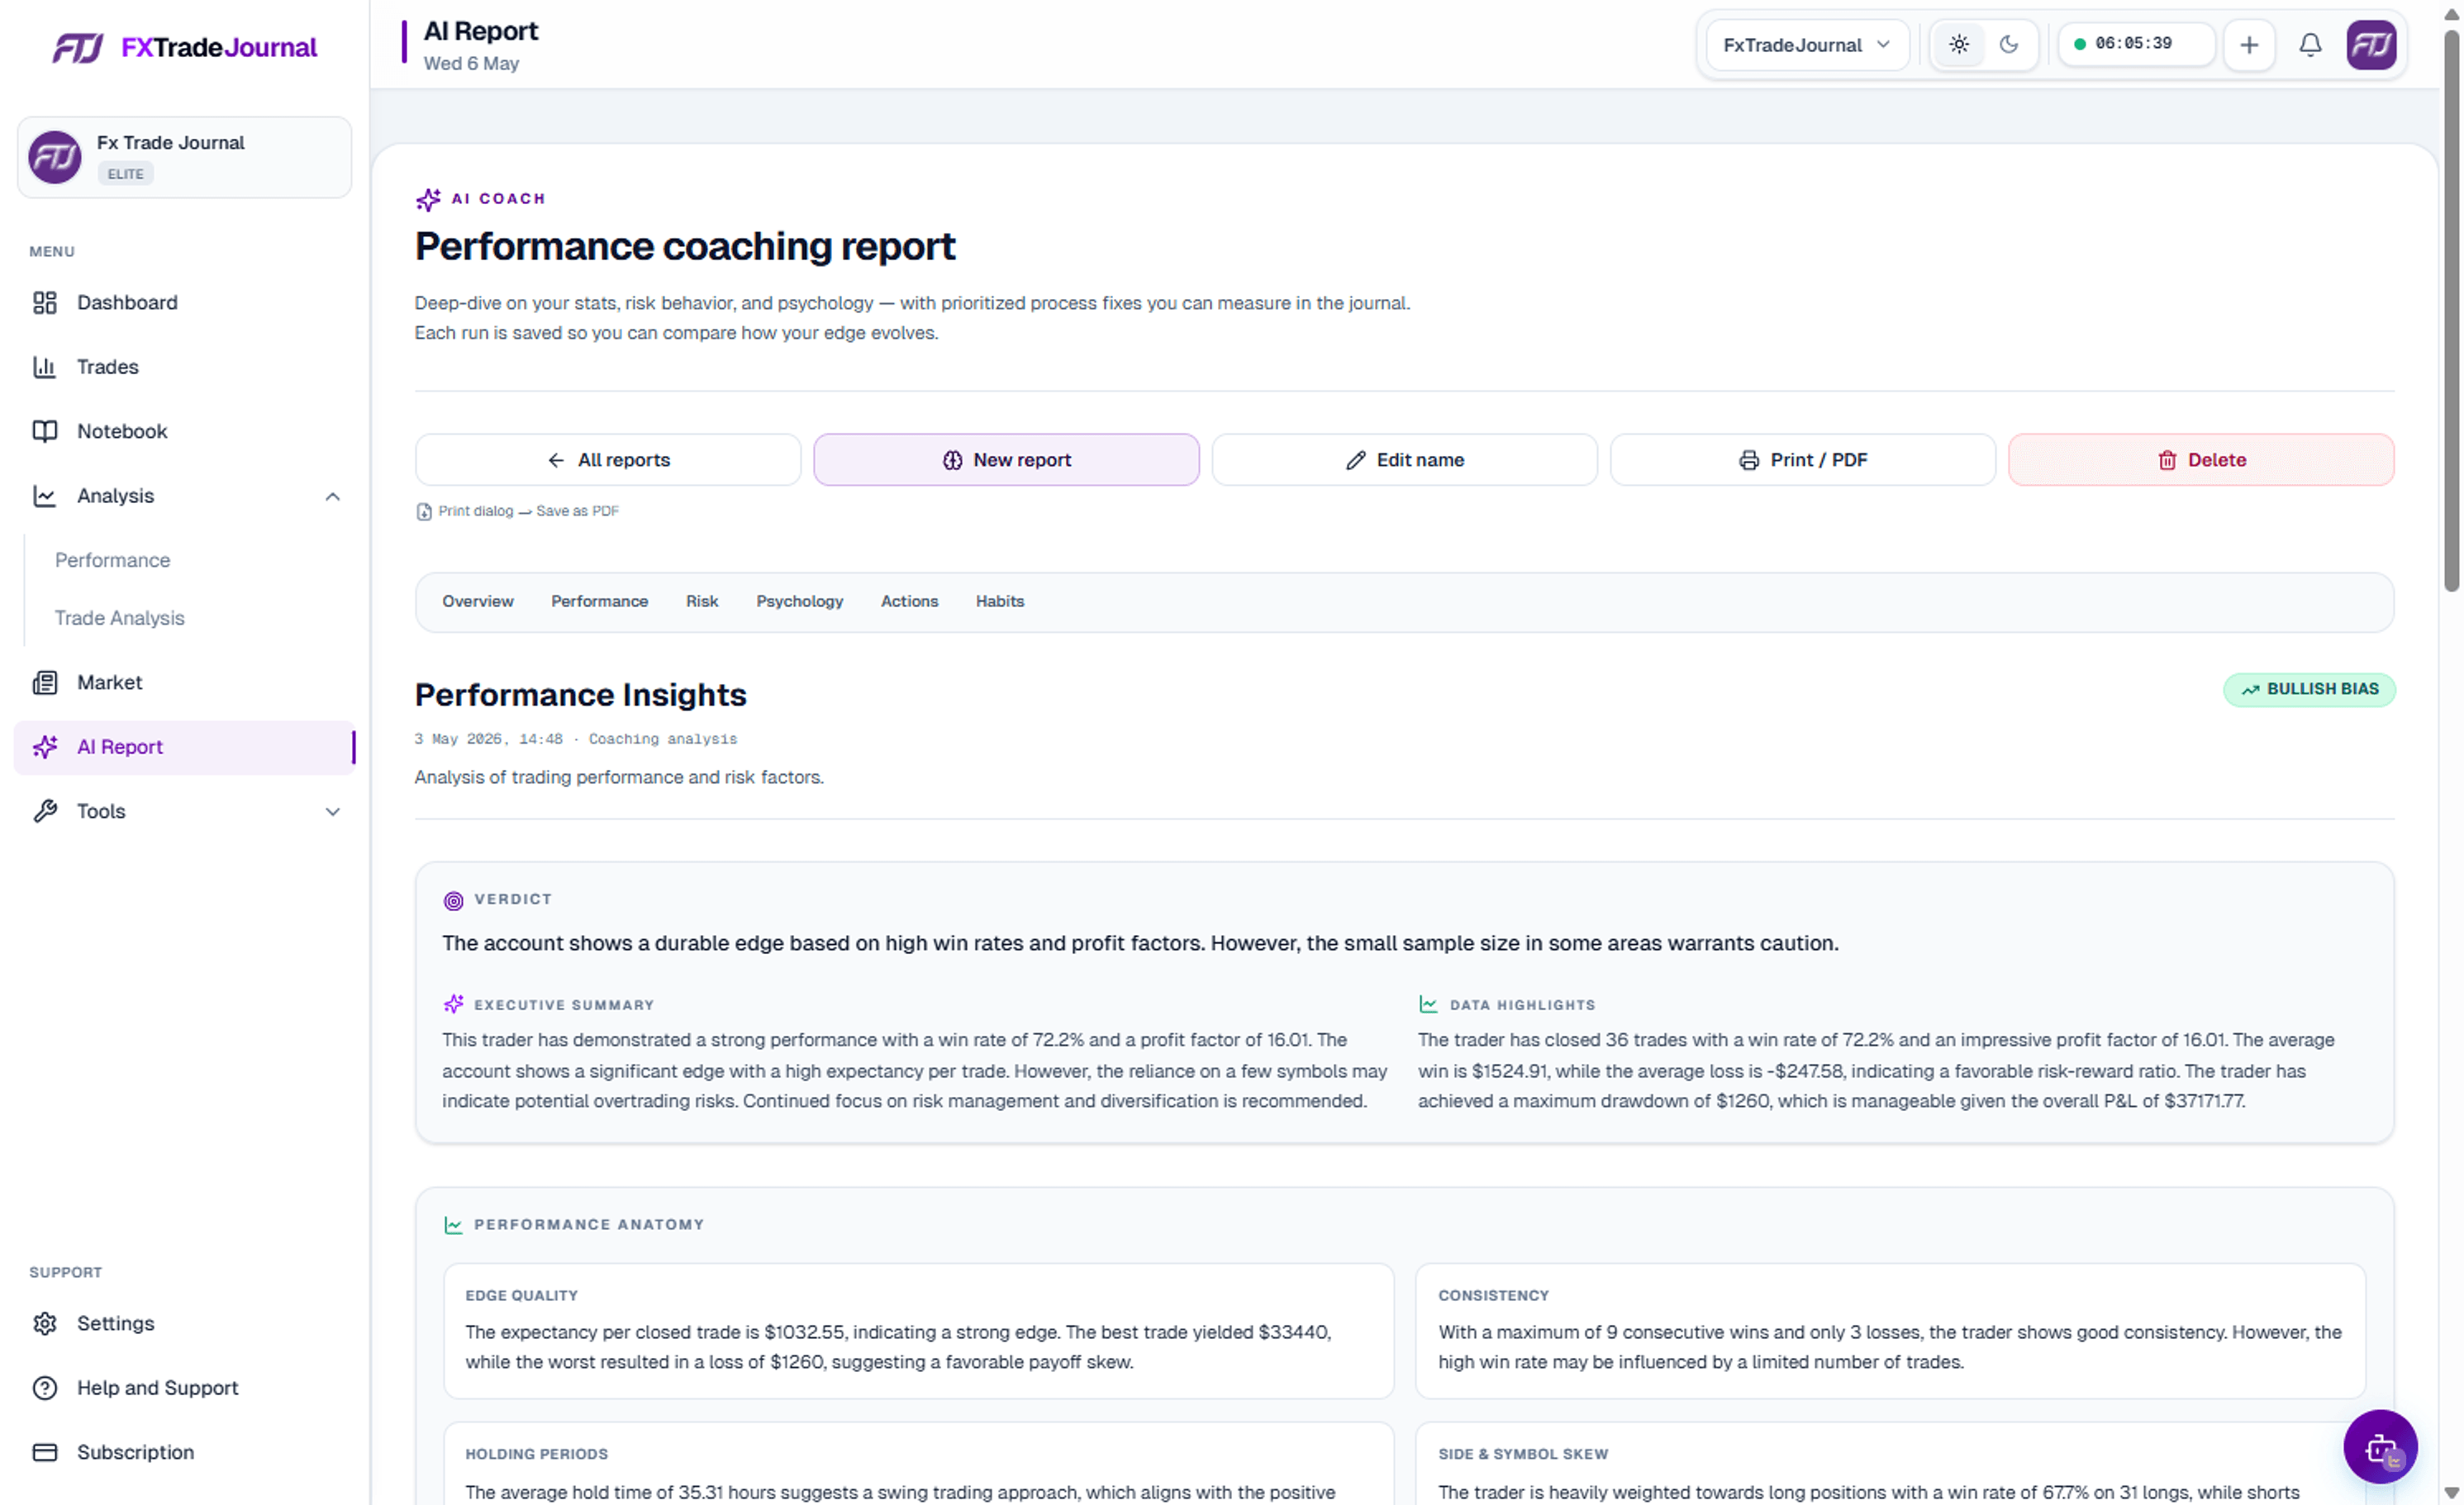
Task: Open the Dashboard grid icon
Action: click(45, 303)
